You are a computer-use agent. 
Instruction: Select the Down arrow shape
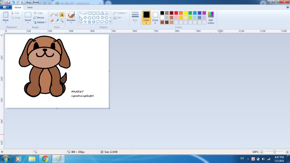point(81,22)
